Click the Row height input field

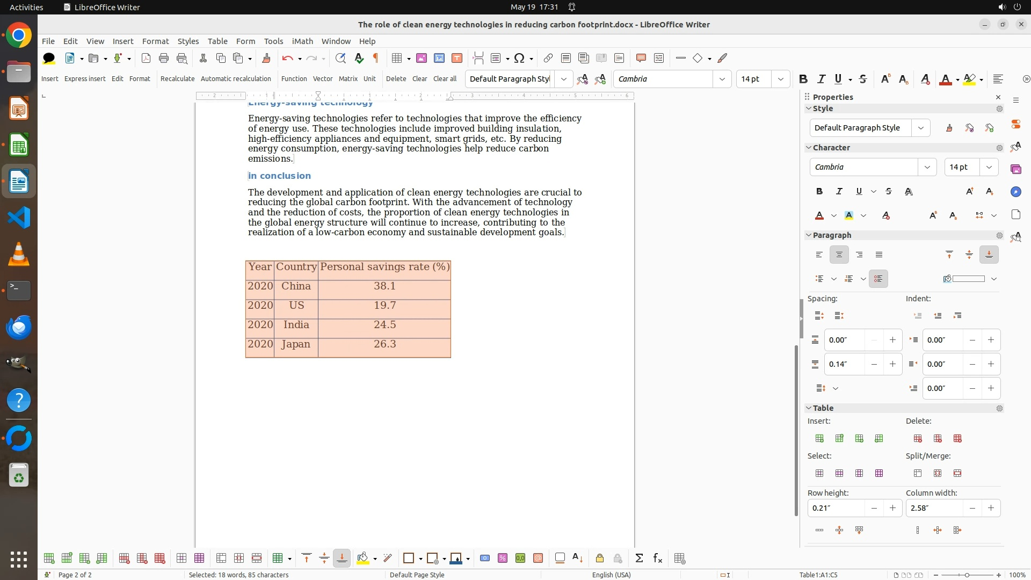click(x=836, y=508)
